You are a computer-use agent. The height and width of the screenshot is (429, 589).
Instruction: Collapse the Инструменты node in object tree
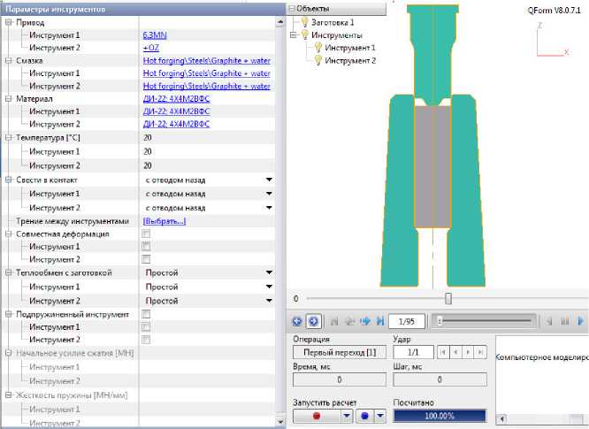point(294,35)
